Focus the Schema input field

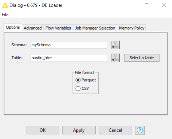pyautogui.click(x=69, y=45)
